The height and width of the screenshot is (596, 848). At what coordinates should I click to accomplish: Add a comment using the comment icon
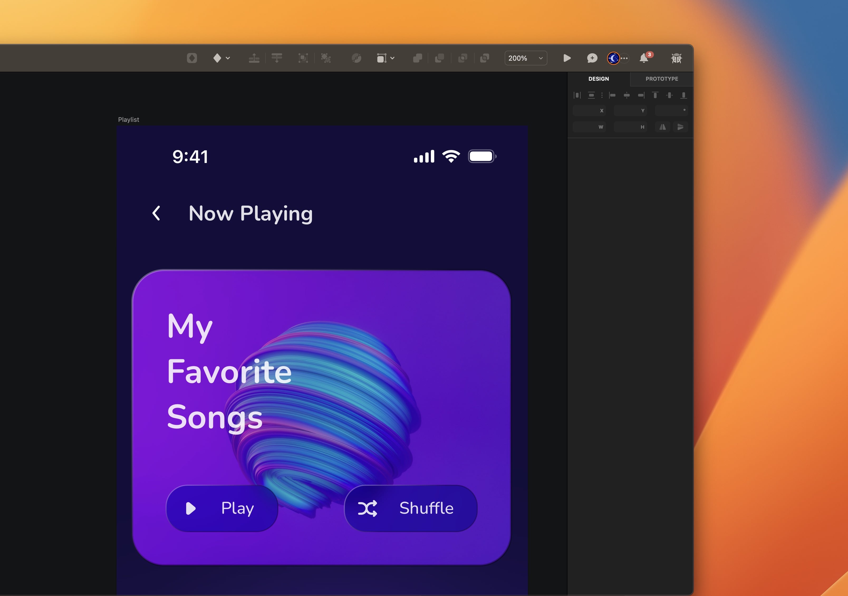(592, 58)
